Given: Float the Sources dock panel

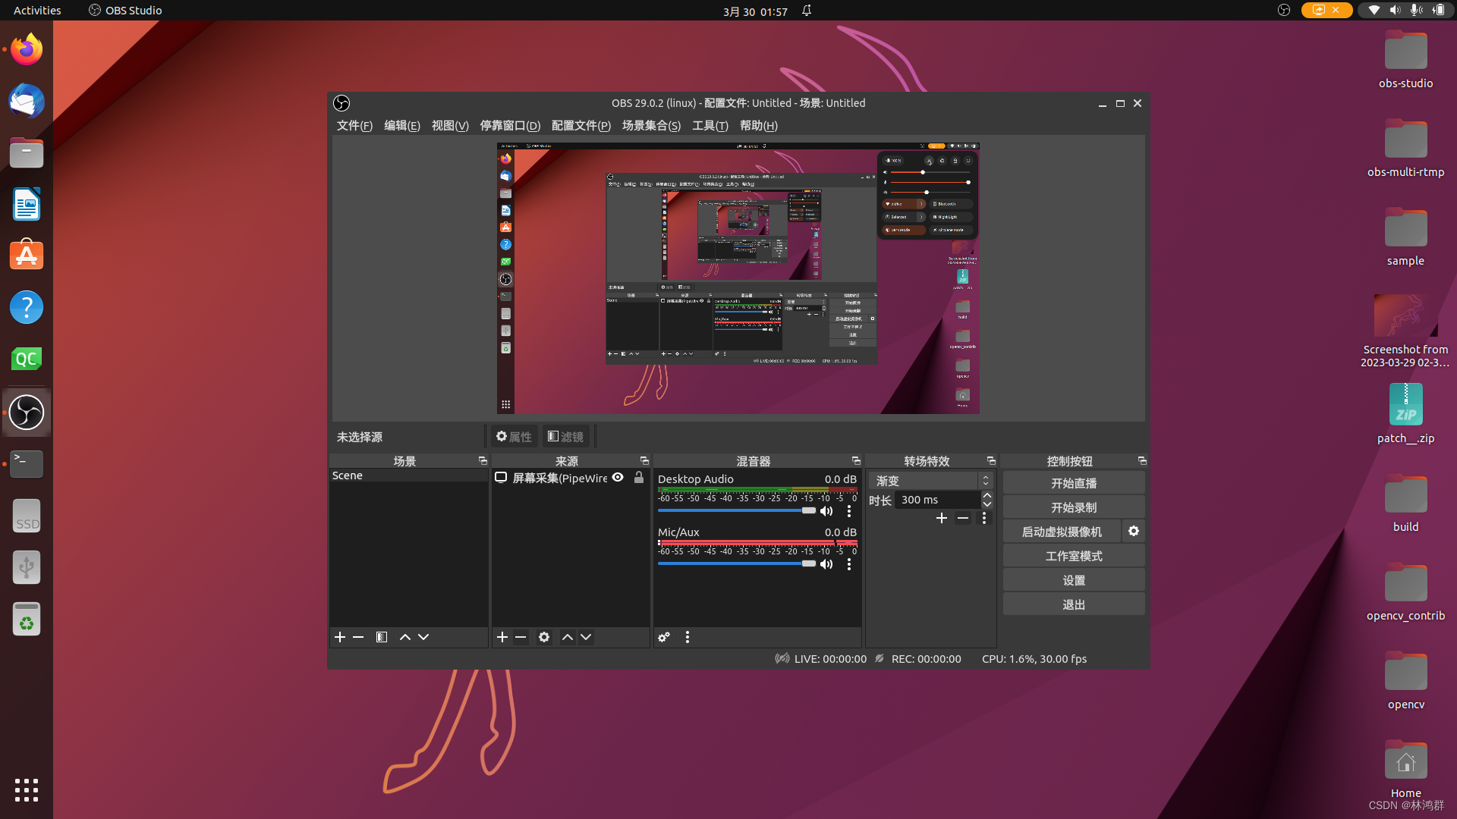Looking at the screenshot, I should tap(644, 461).
